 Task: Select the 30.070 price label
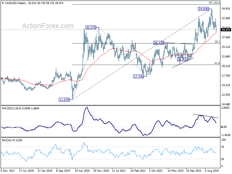tap(91, 28)
